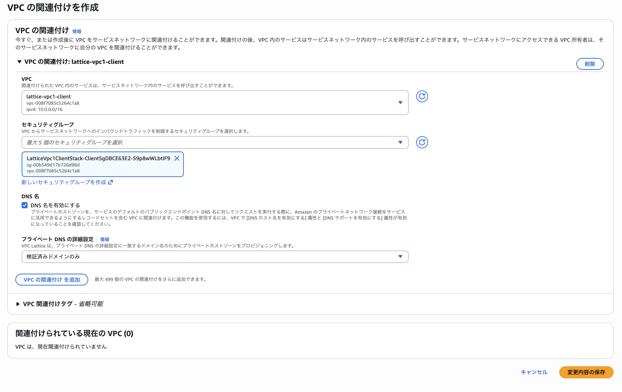
Task: Click VPC の関連付け を追加 button
Action: [52, 280]
